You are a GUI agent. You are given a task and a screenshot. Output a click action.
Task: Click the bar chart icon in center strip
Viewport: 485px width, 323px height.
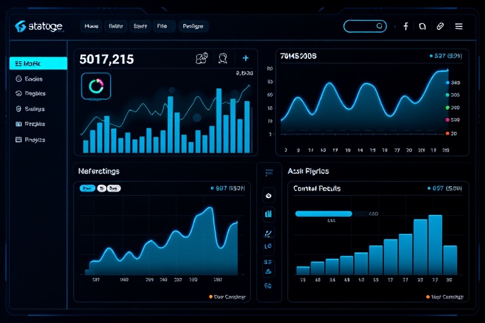point(268,214)
